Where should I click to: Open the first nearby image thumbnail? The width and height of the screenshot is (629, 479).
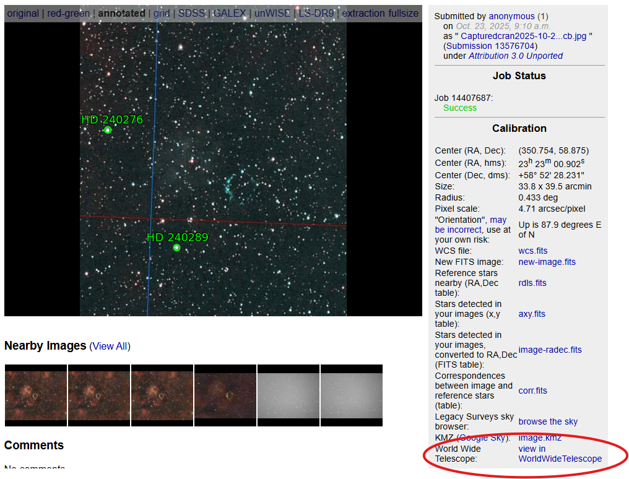pos(36,395)
